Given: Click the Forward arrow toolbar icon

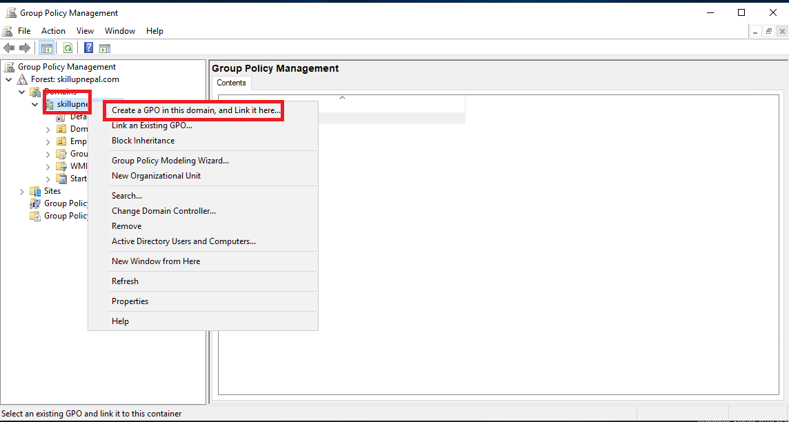Looking at the screenshot, I should click(25, 48).
